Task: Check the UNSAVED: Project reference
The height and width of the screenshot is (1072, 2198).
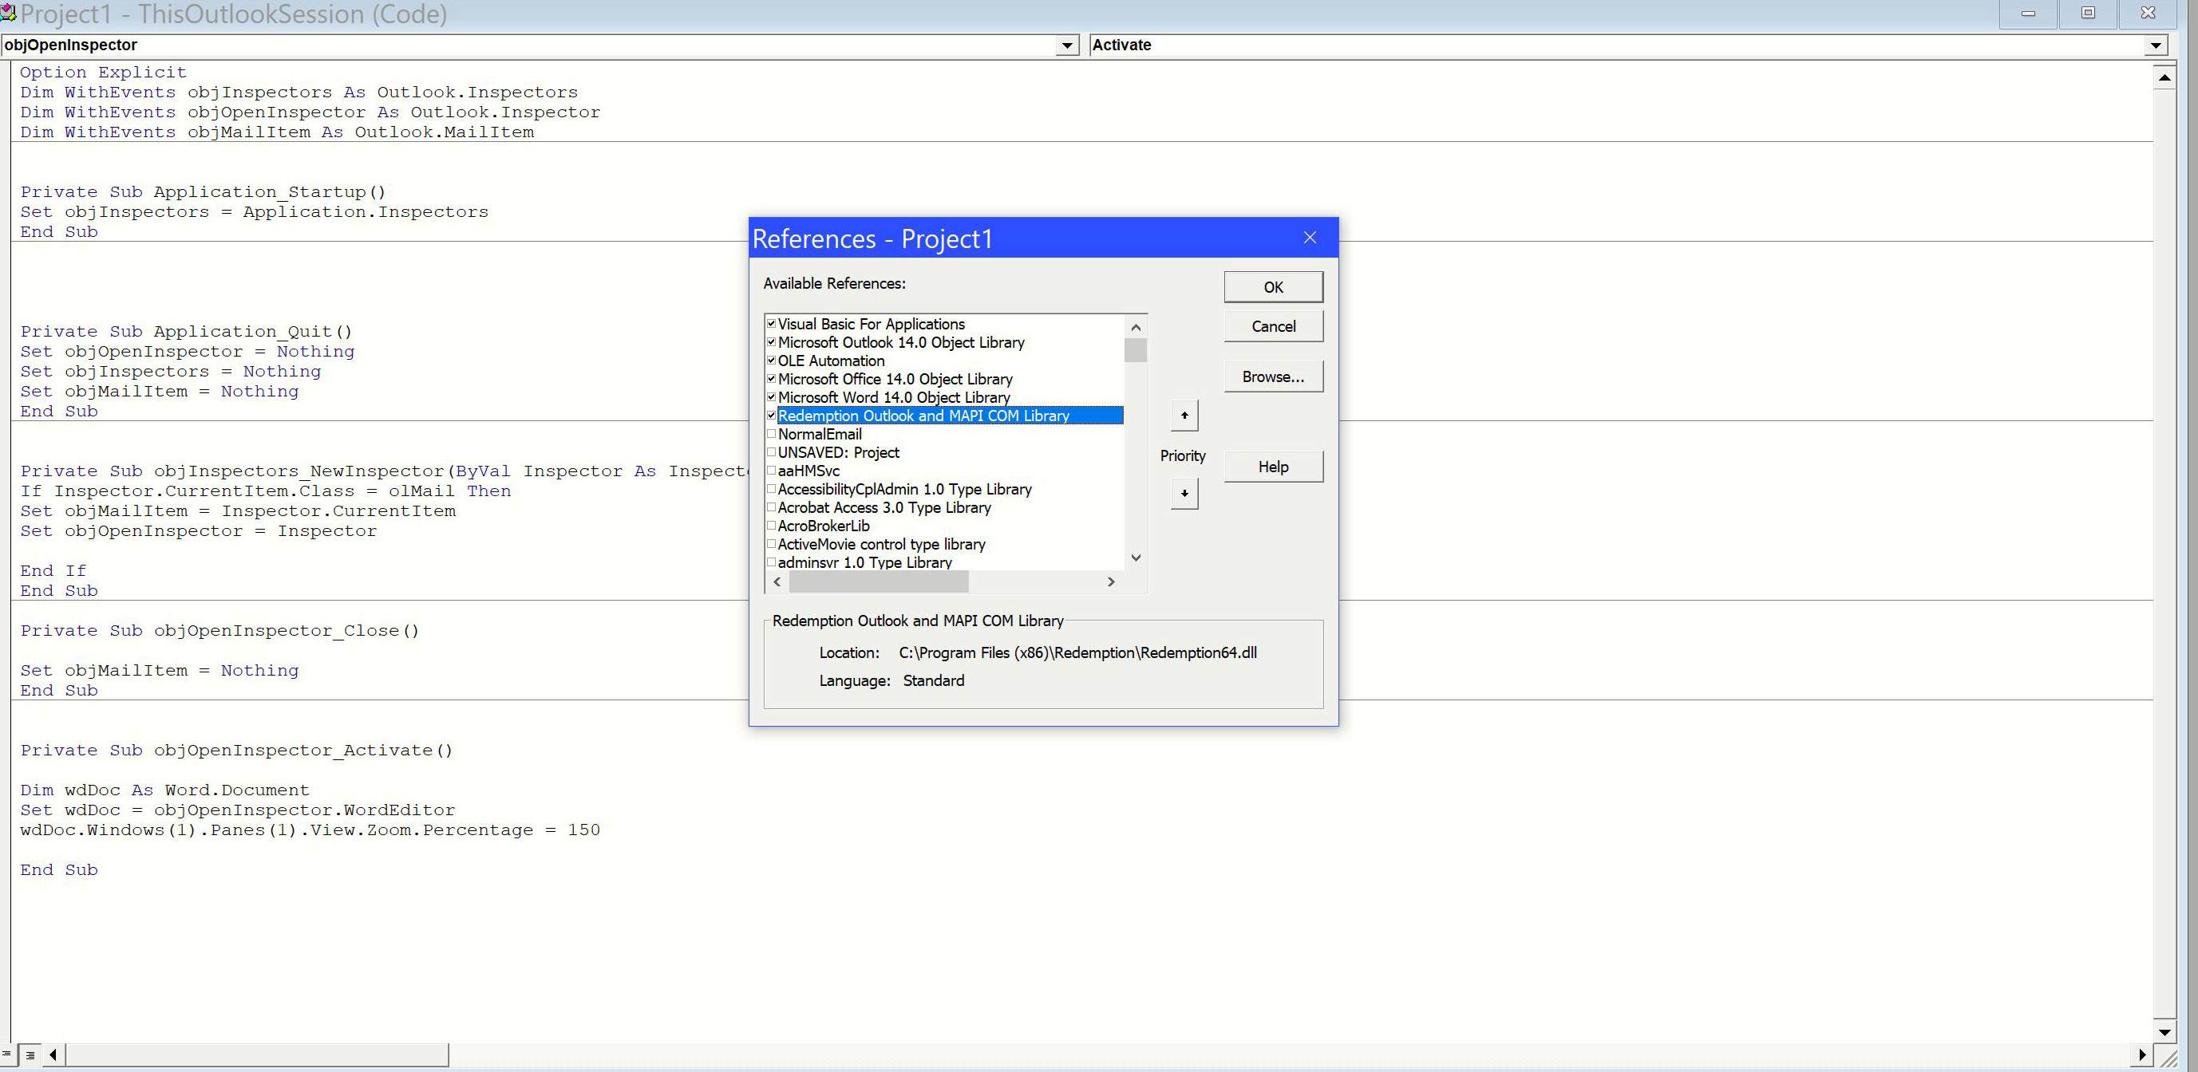Action: [x=771, y=452]
